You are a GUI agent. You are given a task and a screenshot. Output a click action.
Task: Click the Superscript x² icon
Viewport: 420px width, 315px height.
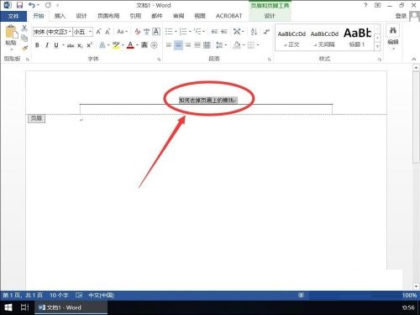click(89, 45)
